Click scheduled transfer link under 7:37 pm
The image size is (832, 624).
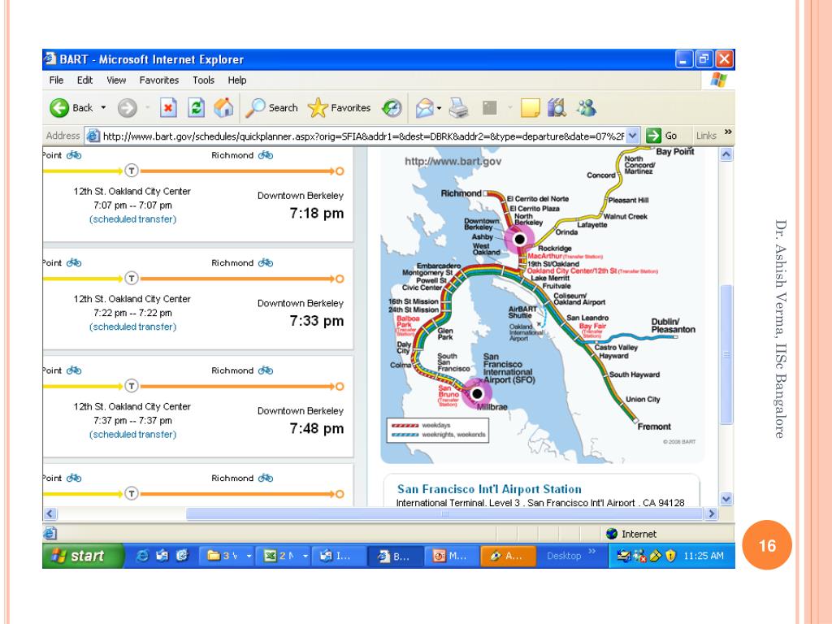132,434
